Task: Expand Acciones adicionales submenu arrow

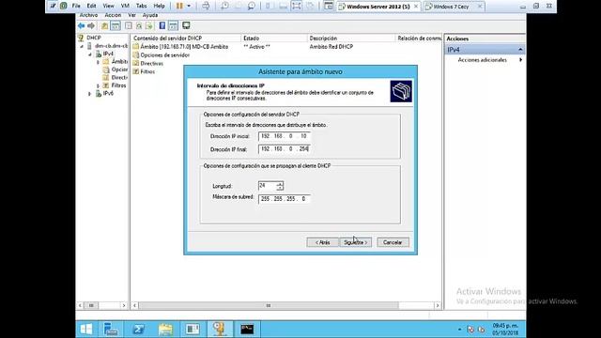Action: pyautogui.click(x=520, y=60)
